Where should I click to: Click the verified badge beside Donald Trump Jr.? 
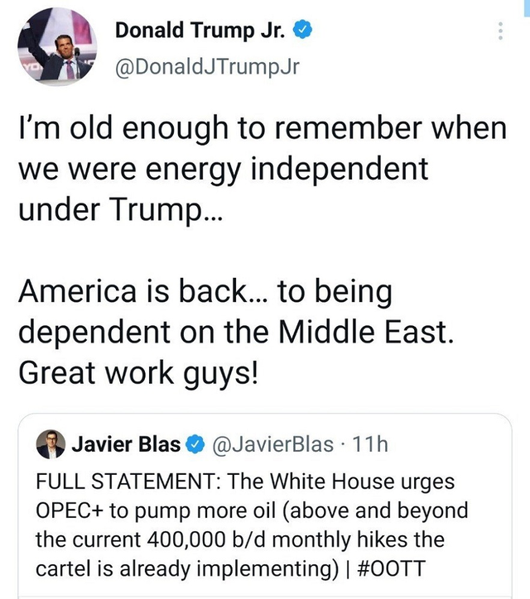click(x=305, y=31)
